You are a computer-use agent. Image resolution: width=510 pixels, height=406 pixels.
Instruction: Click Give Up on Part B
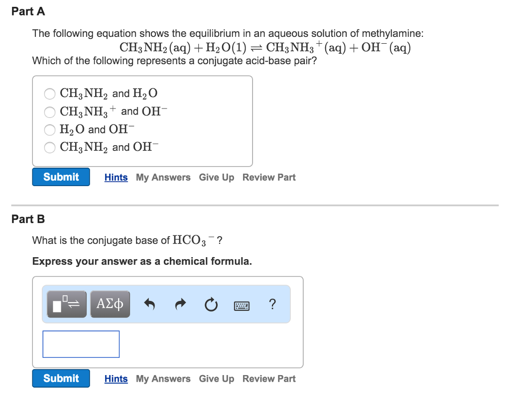click(x=216, y=379)
